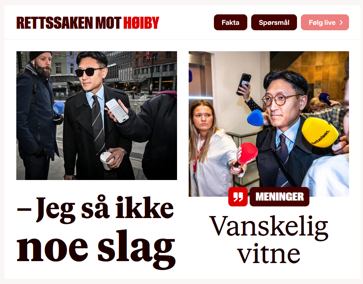Viewport: 363px width, 284px height.
Task: Click the bearded man in beanie
Action: [36, 115]
